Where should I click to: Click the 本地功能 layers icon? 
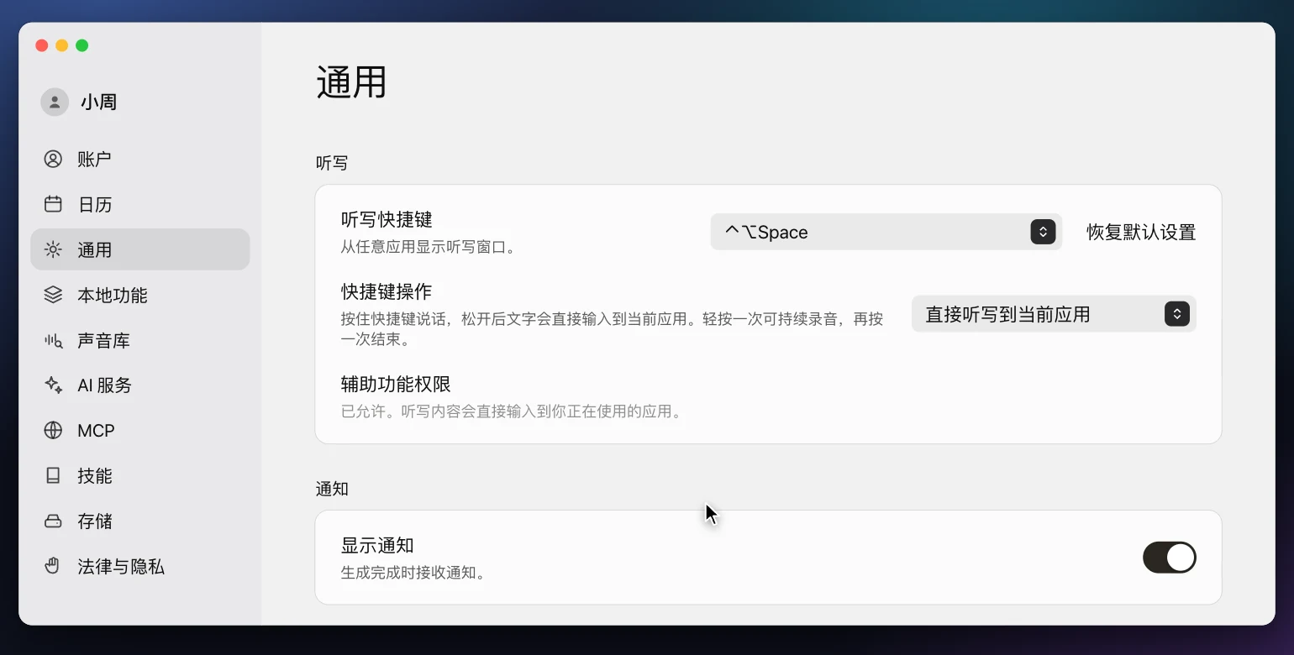coord(53,295)
